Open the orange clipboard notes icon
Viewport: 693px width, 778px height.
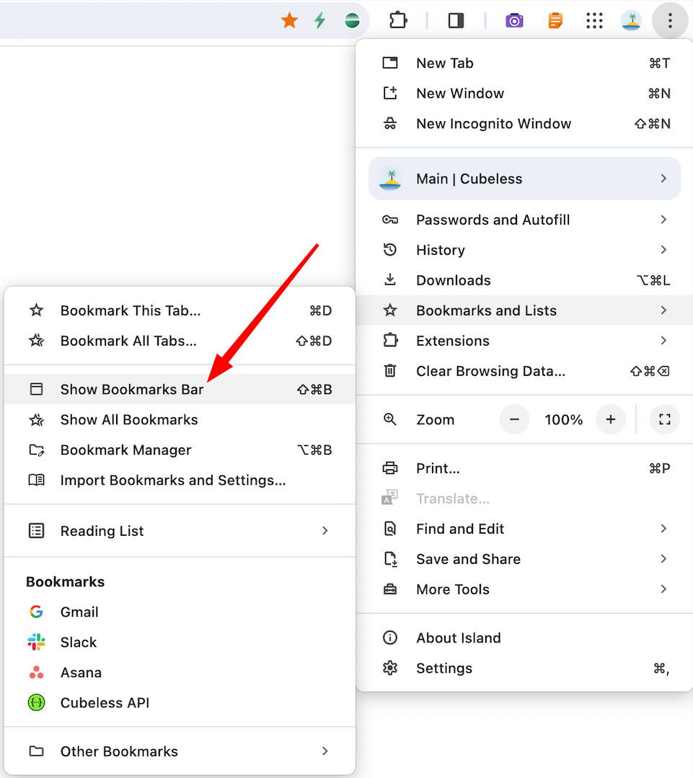point(555,21)
